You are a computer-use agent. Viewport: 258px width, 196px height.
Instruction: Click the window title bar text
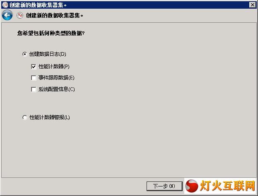[38, 5]
